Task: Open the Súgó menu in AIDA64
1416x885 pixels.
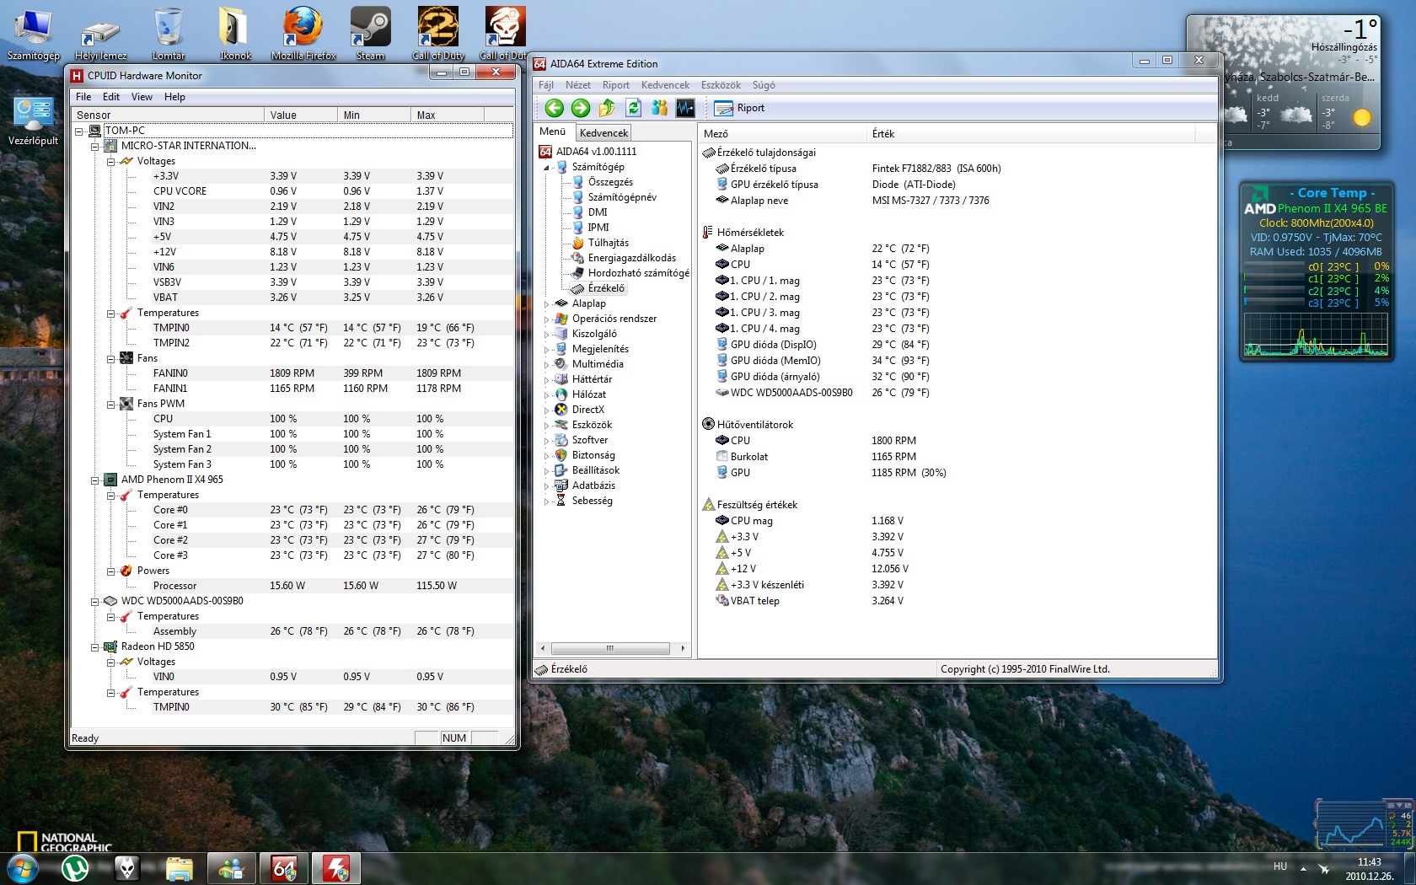Action: pos(764,85)
